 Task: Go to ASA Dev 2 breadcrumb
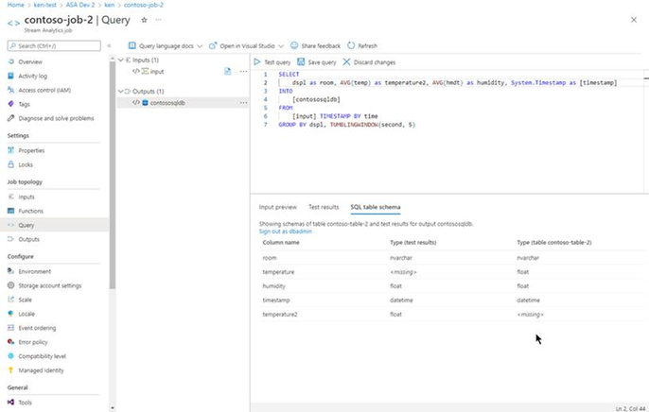(79, 5)
